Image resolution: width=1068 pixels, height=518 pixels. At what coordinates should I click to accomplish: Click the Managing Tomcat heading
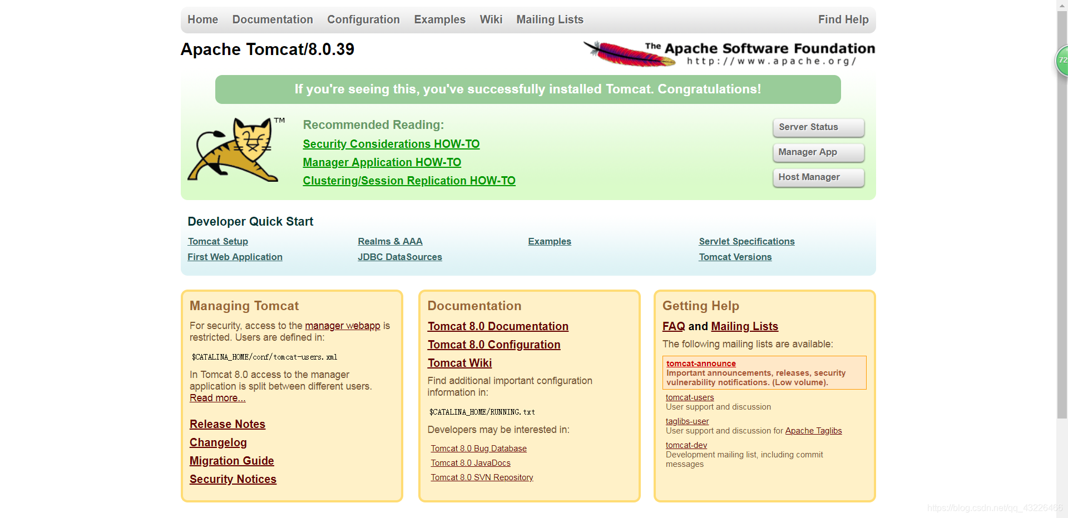[x=244, y=306]
